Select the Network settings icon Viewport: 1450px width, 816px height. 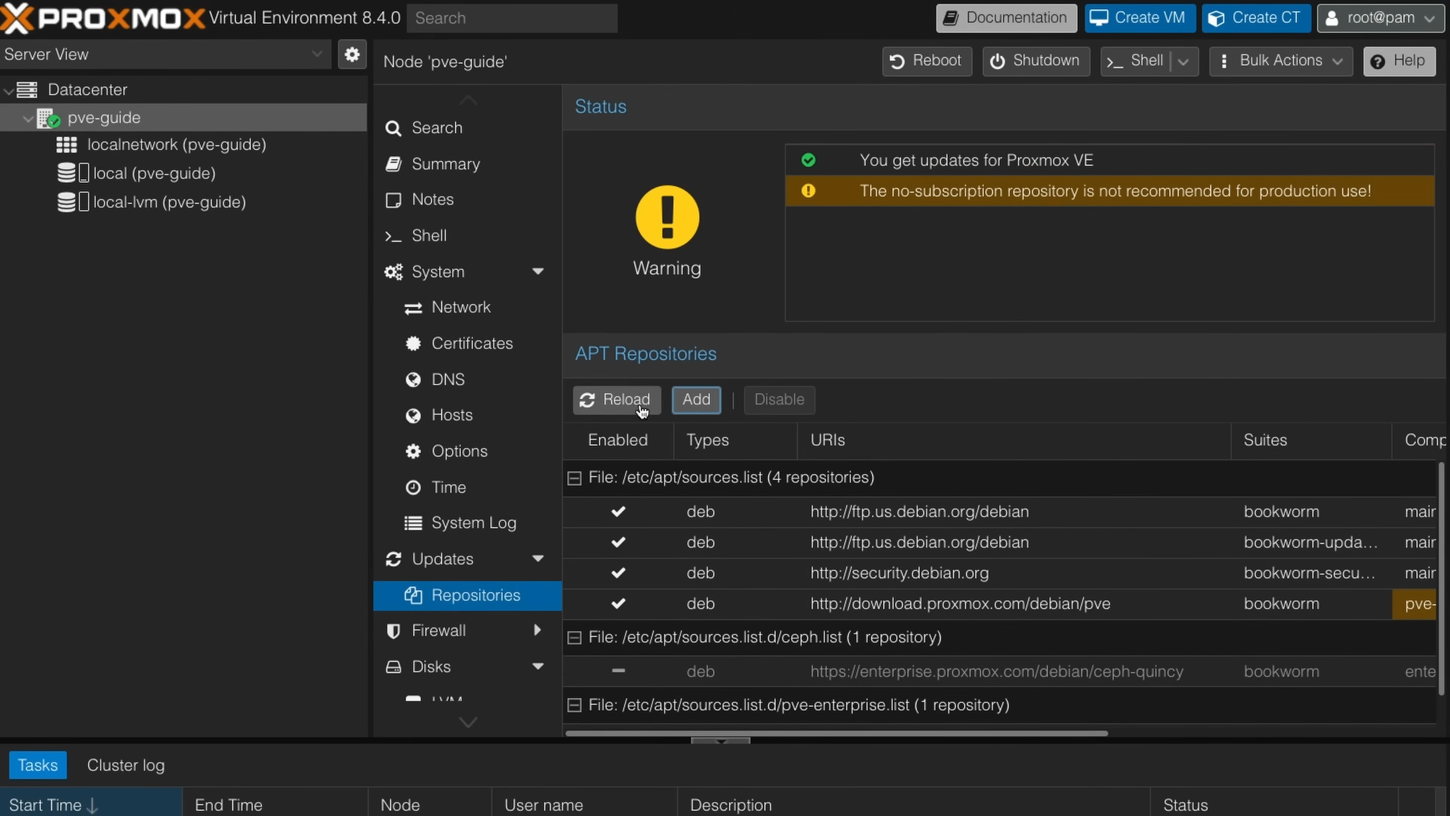coord(413,308)
